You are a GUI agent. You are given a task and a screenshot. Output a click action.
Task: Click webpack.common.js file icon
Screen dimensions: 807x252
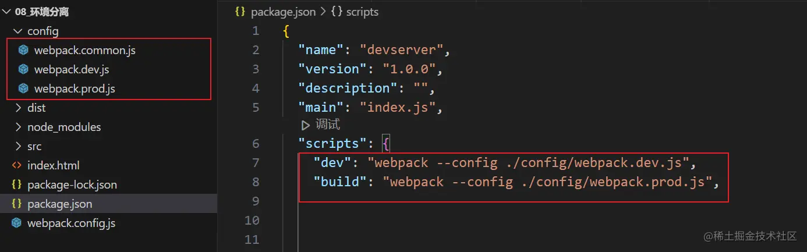click(23, 50)
